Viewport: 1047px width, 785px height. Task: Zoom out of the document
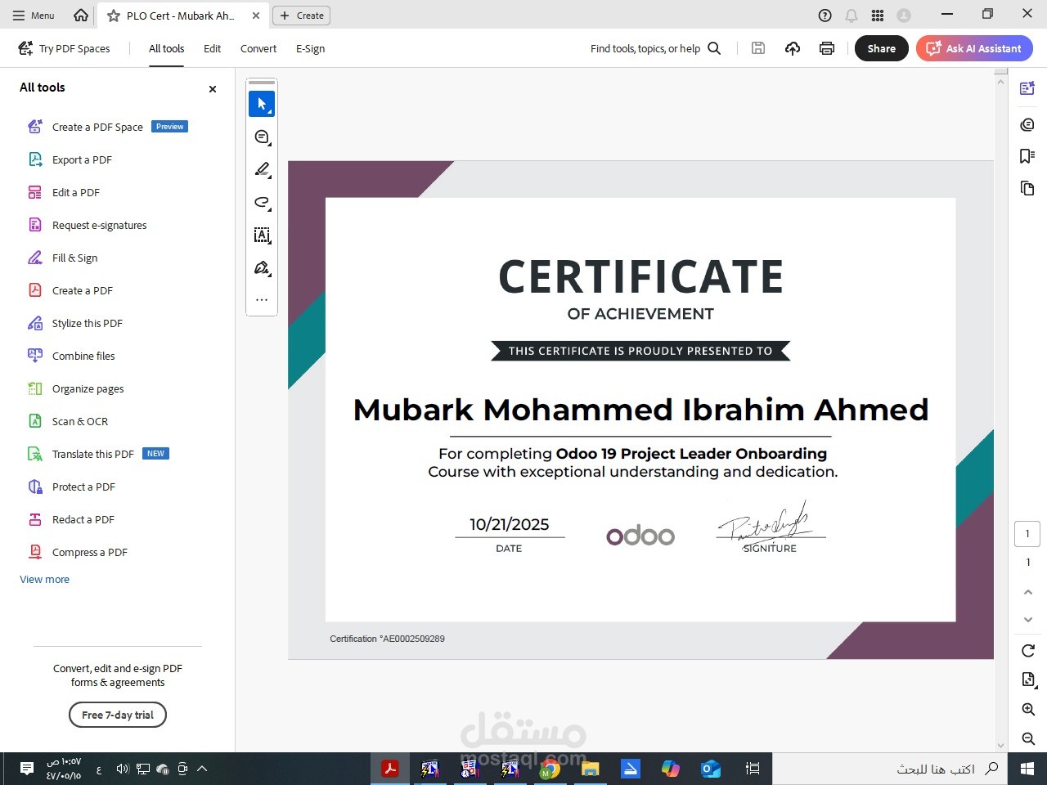pyautogui.click(x=1028, y=739)
